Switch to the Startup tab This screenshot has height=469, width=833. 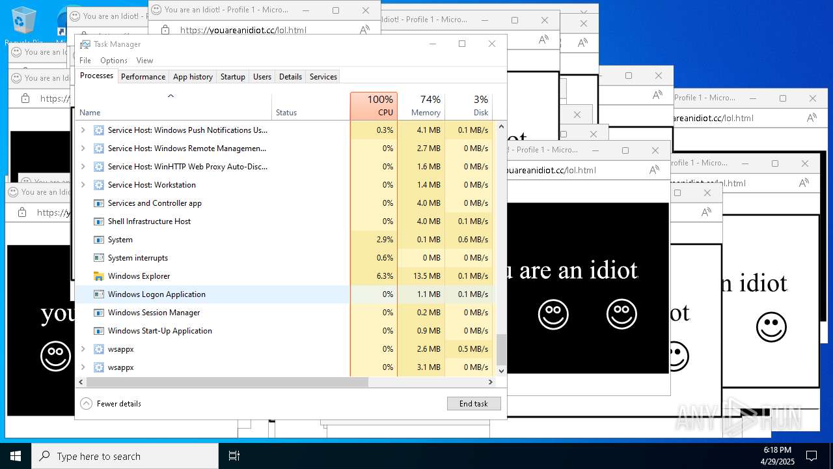(233, 76)
